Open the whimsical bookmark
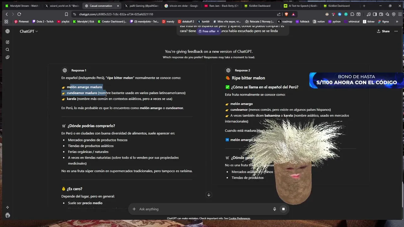The image size is (404, 227). tap(351, 21)
